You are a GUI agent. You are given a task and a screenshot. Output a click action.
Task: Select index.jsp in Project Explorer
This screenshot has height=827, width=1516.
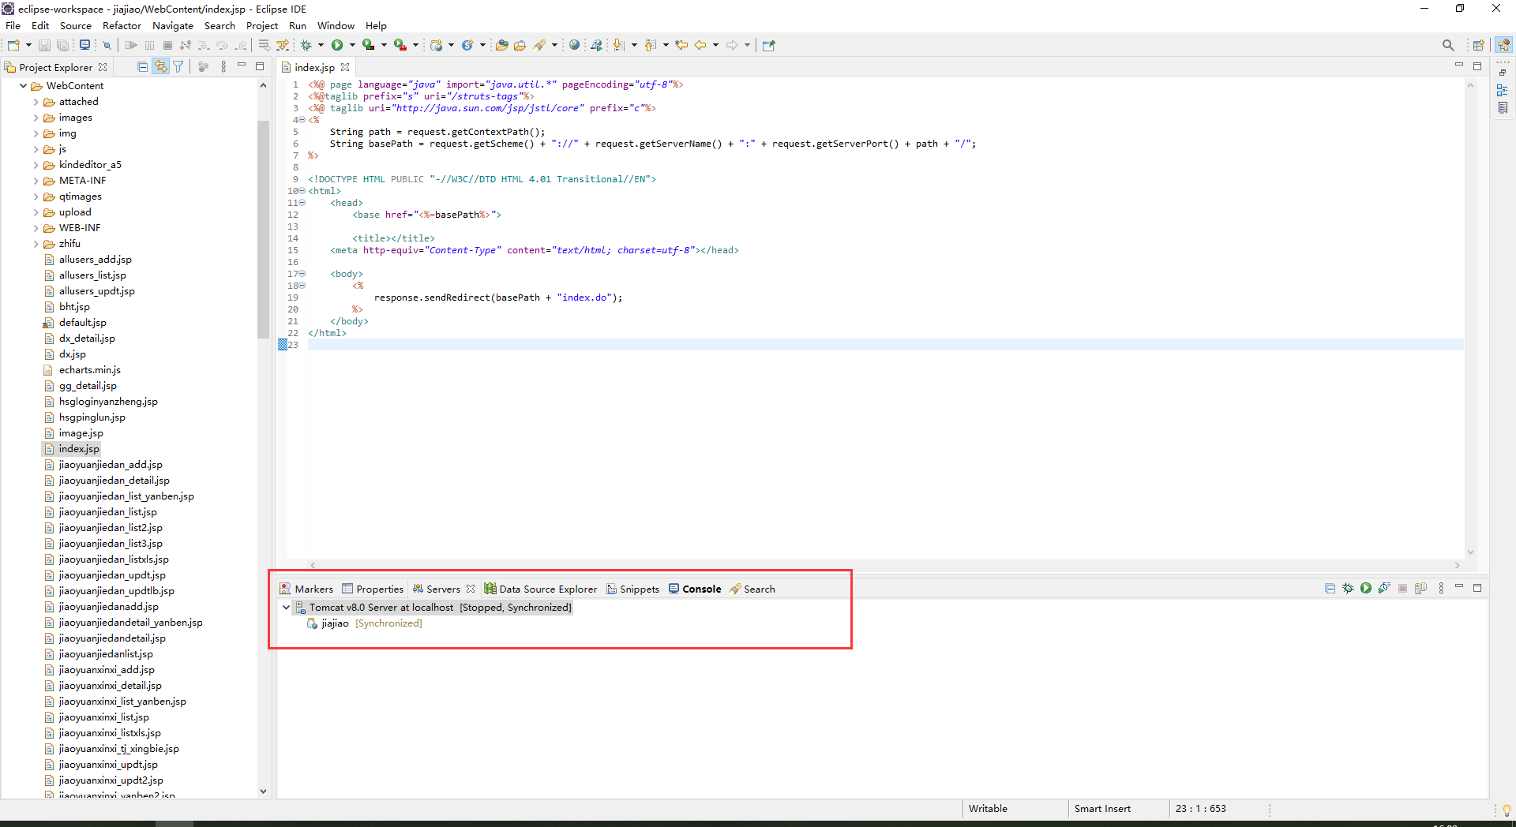72,449
